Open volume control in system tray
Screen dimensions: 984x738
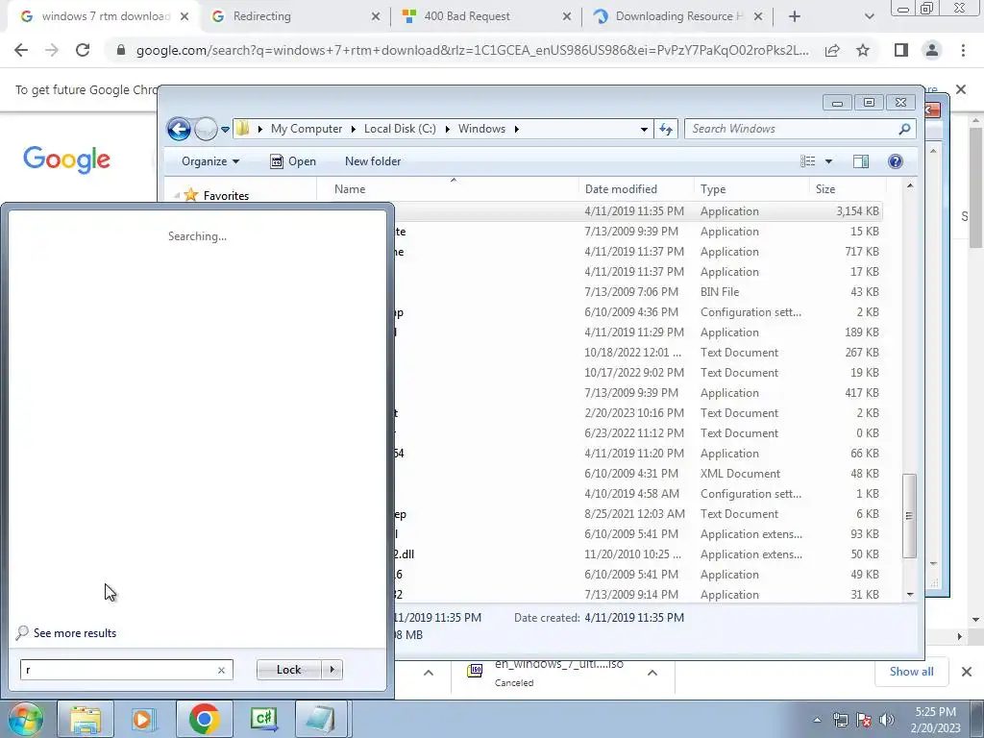(x=887, y=720)
